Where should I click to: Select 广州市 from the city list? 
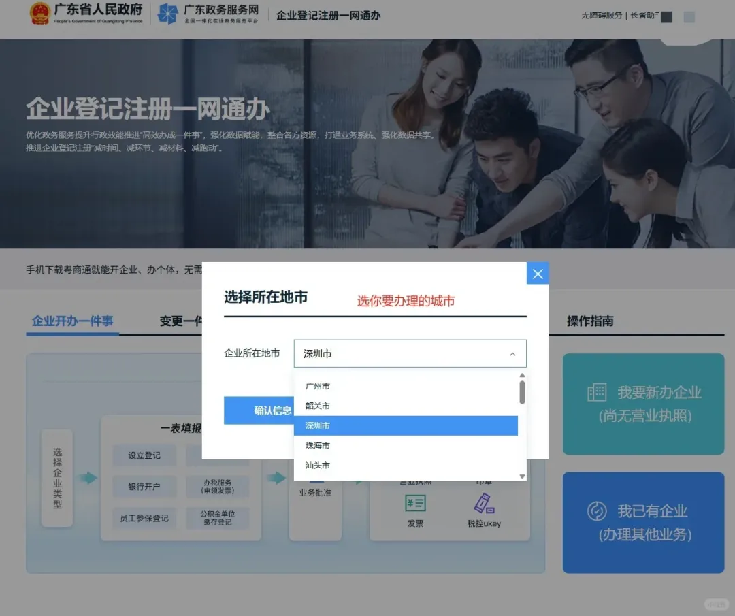click(x=316, y=385)
